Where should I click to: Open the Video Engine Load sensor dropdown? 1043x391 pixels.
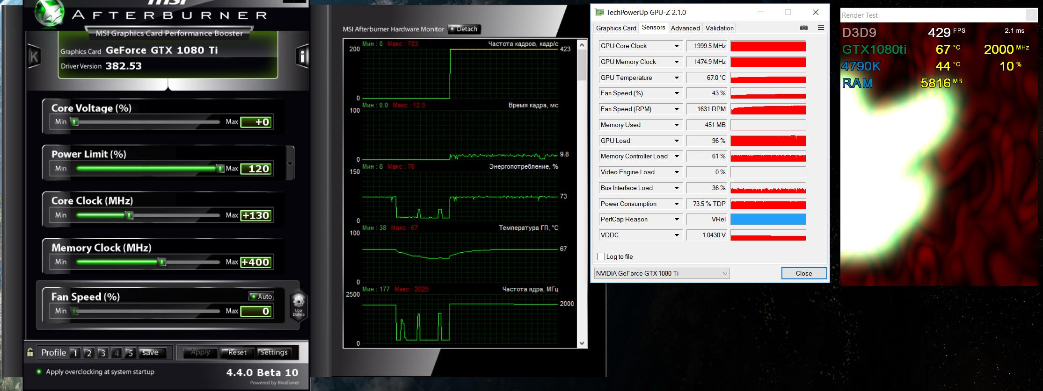point(677,172)
